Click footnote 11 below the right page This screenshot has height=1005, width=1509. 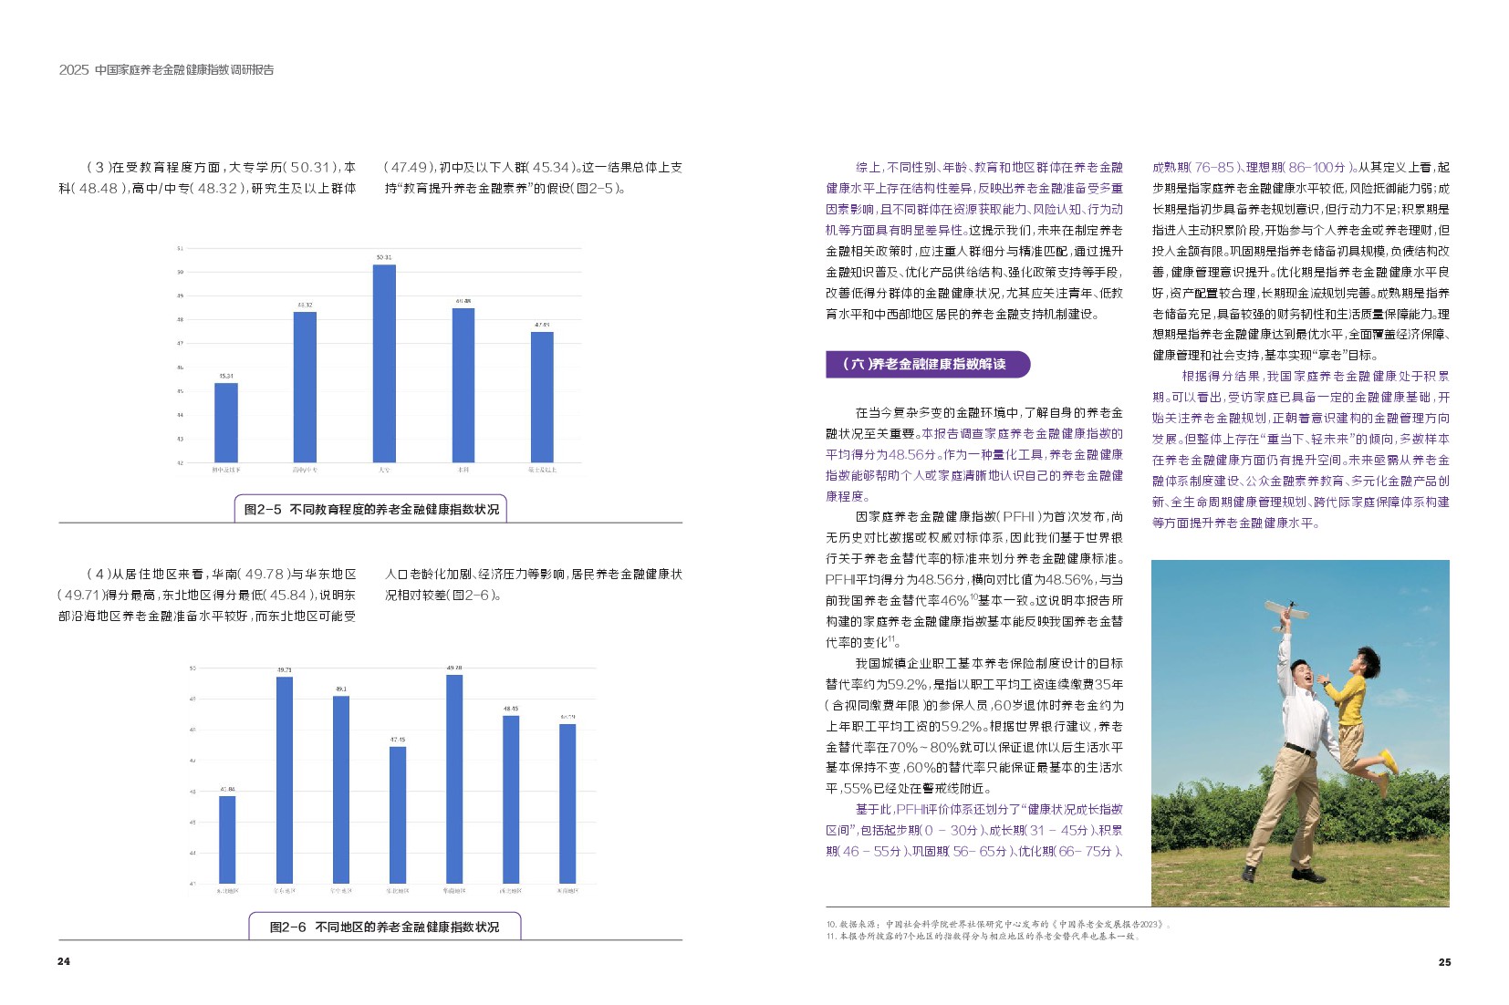pos(983,936)
